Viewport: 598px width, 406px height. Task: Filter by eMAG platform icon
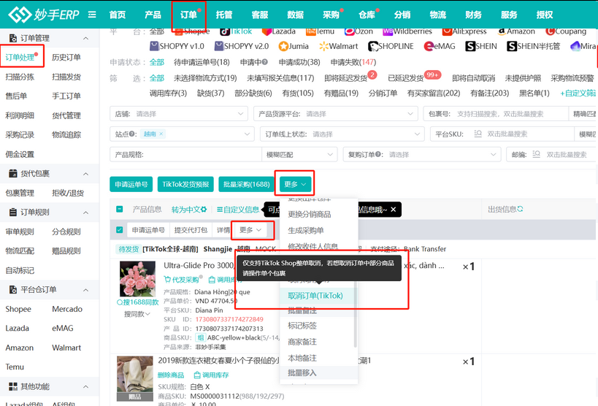pos(429,46)
